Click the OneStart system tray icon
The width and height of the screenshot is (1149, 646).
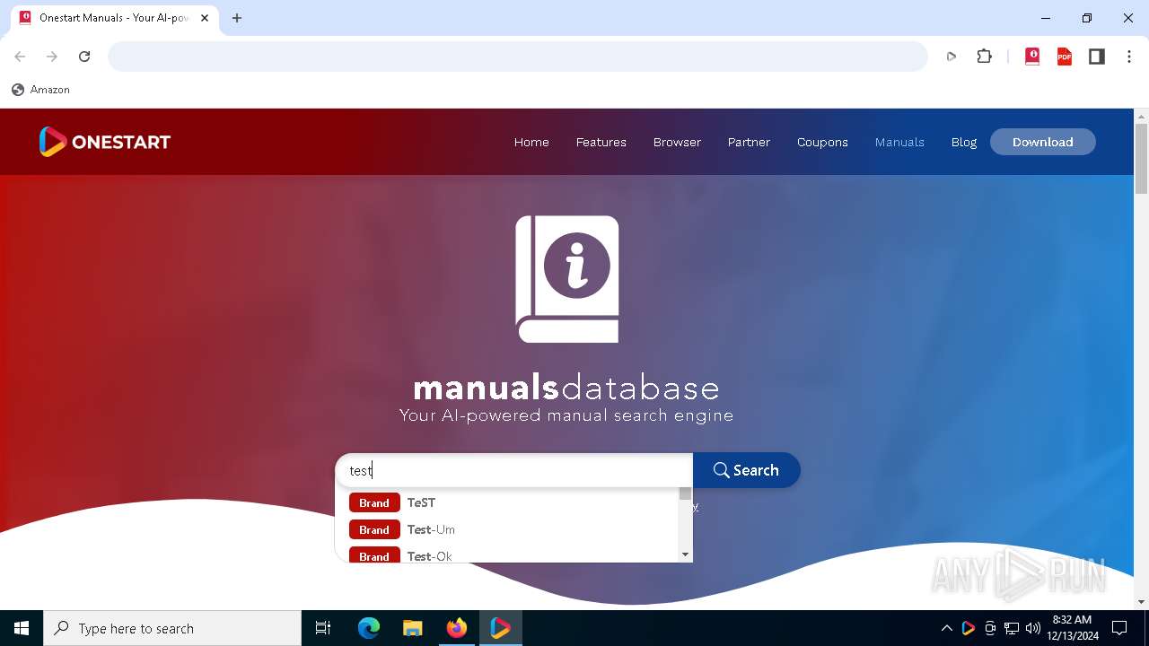[968, 628]
